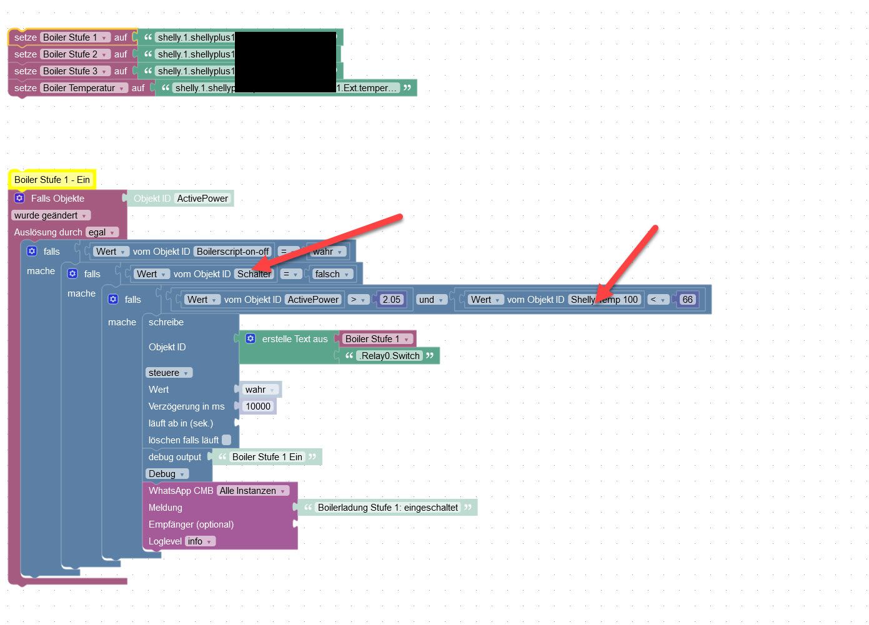
Task: Open the falsch boolean dropdown
Action: pos(332,274)
